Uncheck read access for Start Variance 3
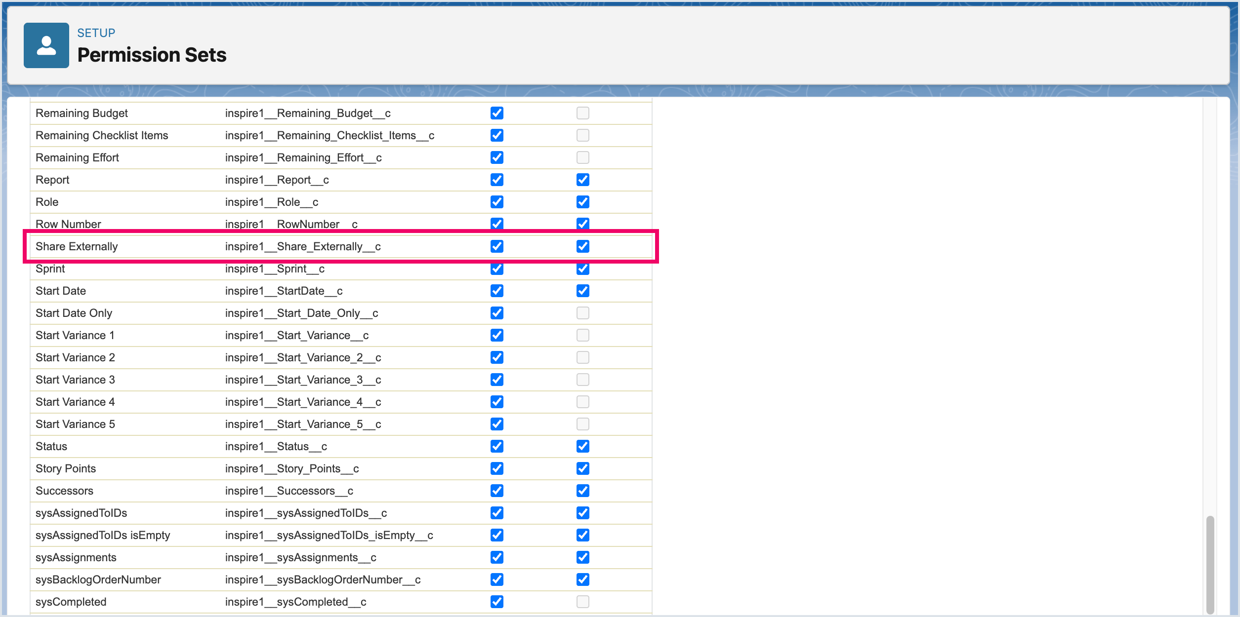1240x617 pixels. pyautogui.click(x=496, y=380)
